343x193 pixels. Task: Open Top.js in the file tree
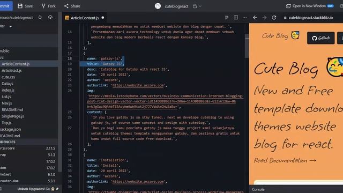click(x=6, y=123)
